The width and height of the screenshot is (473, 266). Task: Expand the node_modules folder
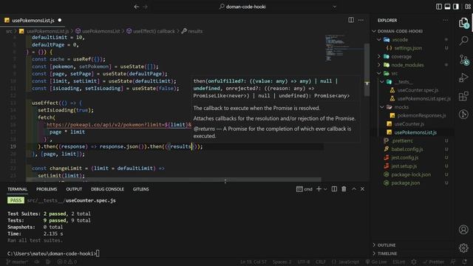pyautogui.click(x=379, y=65)
